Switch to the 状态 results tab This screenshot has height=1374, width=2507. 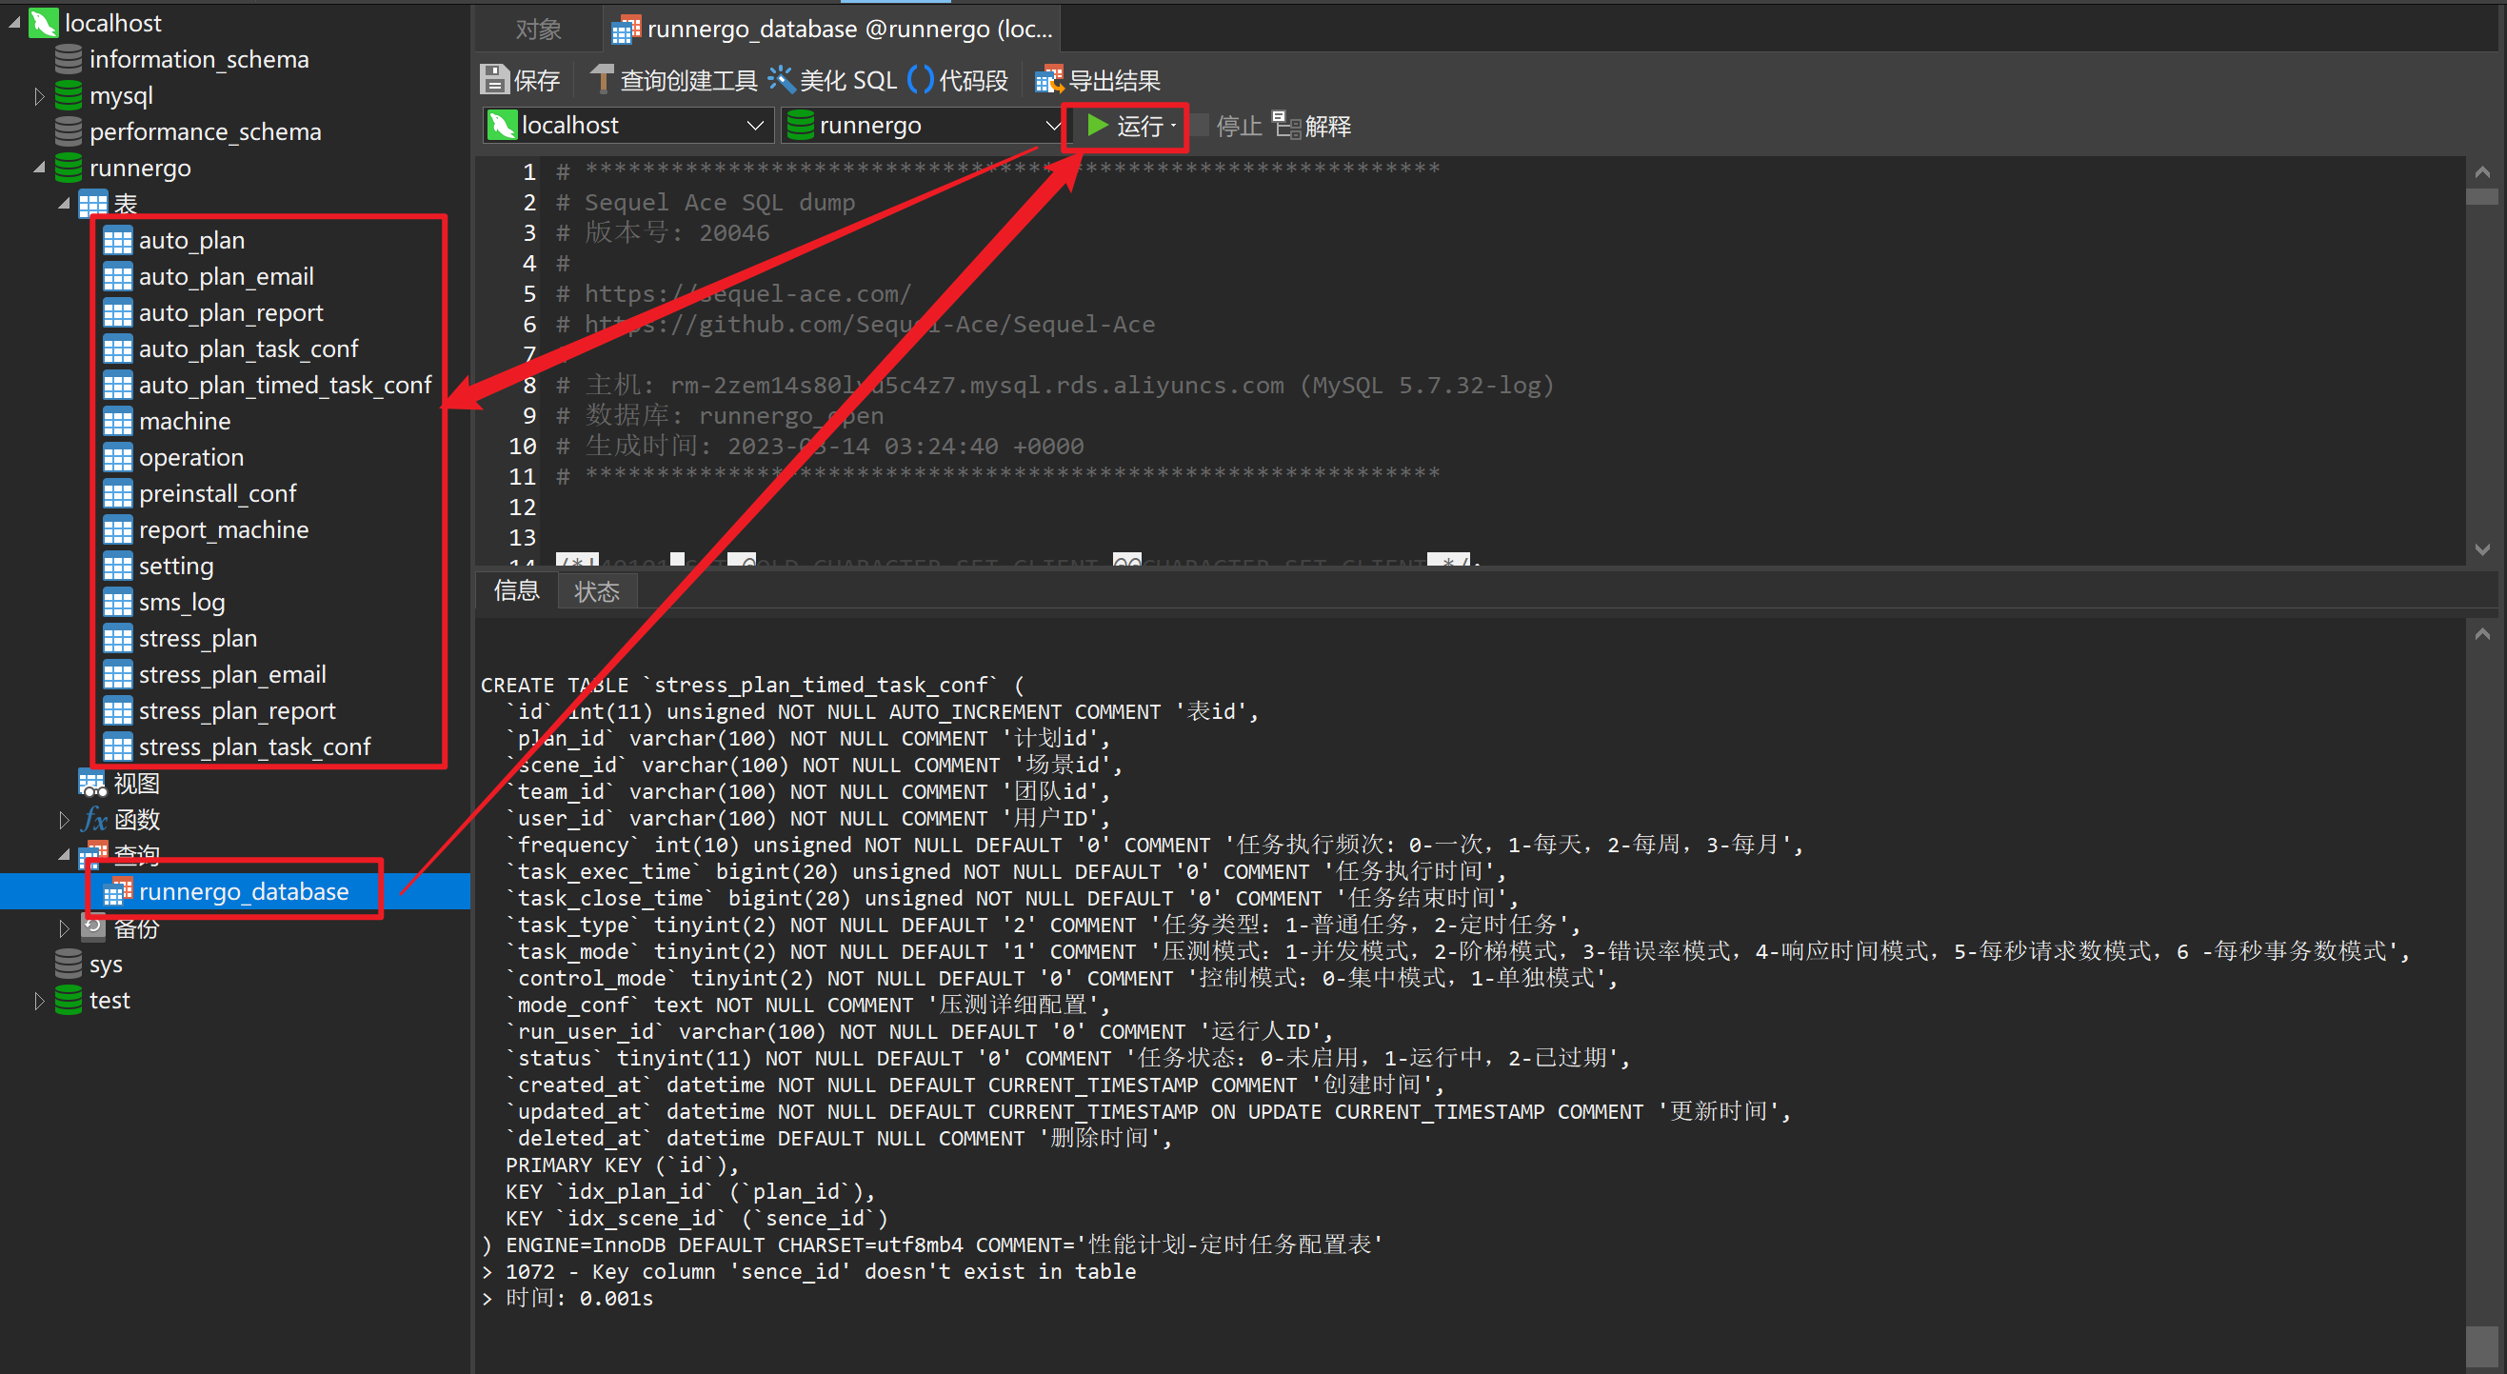tap(597, 590)
